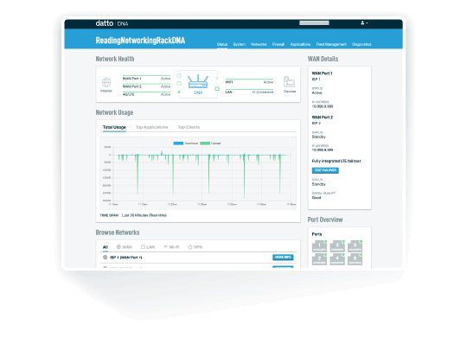
Task: Click WAN Port 2 heading in WAN Details
Action: [323, 118]
